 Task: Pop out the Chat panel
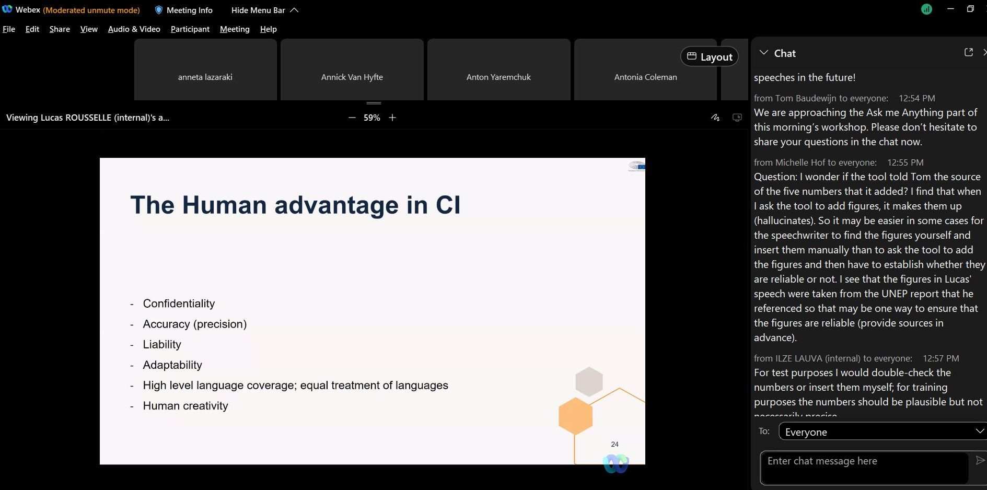coord(968,52)
